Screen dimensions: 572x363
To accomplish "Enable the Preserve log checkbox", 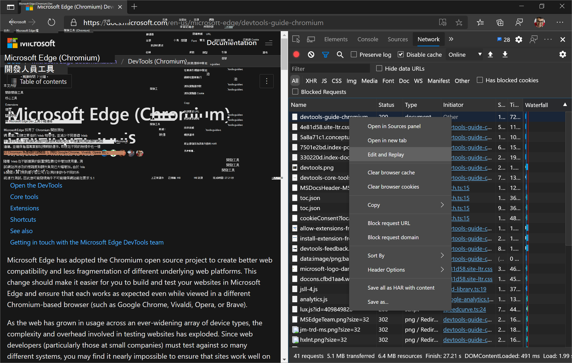I will pyautogui.click(x=354, y=54).
